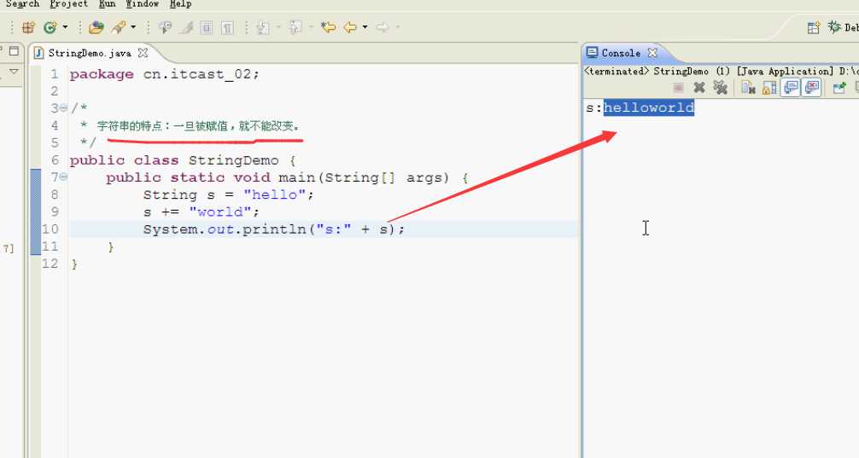
Task: Toggle Show Whitespace Characters icon
Action: (227, 26)
